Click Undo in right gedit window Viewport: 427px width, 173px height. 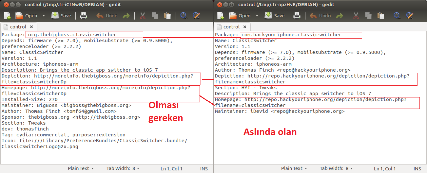pyautogui.click(x=320, y=16)
